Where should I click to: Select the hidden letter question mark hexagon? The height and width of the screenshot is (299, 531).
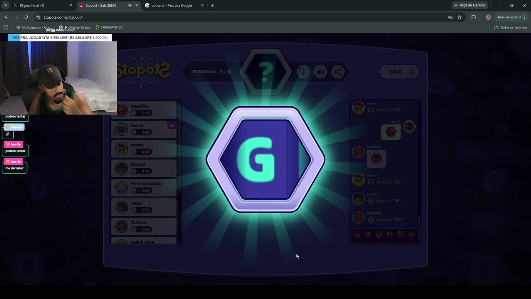(266, 72)
